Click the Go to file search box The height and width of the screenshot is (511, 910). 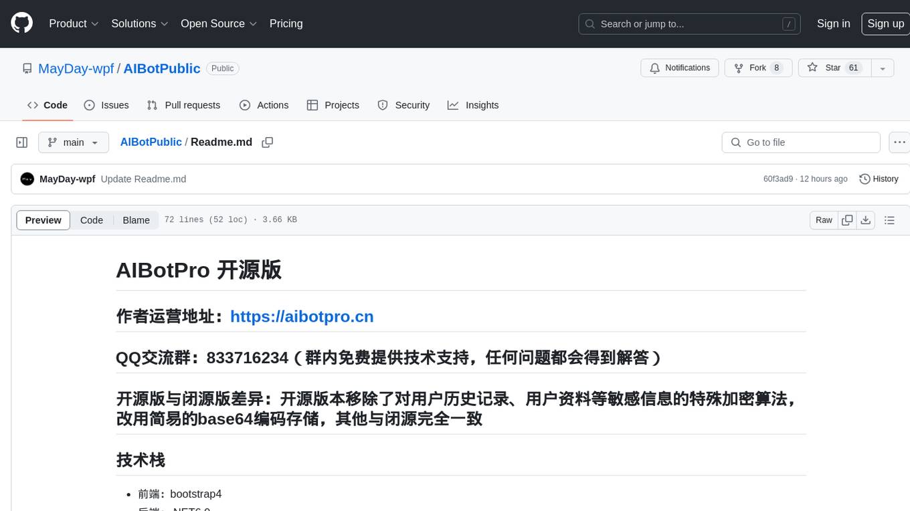[x=801, y=142]
